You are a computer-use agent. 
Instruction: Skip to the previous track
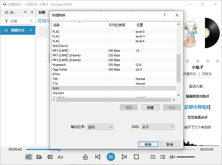click(98, 157)
